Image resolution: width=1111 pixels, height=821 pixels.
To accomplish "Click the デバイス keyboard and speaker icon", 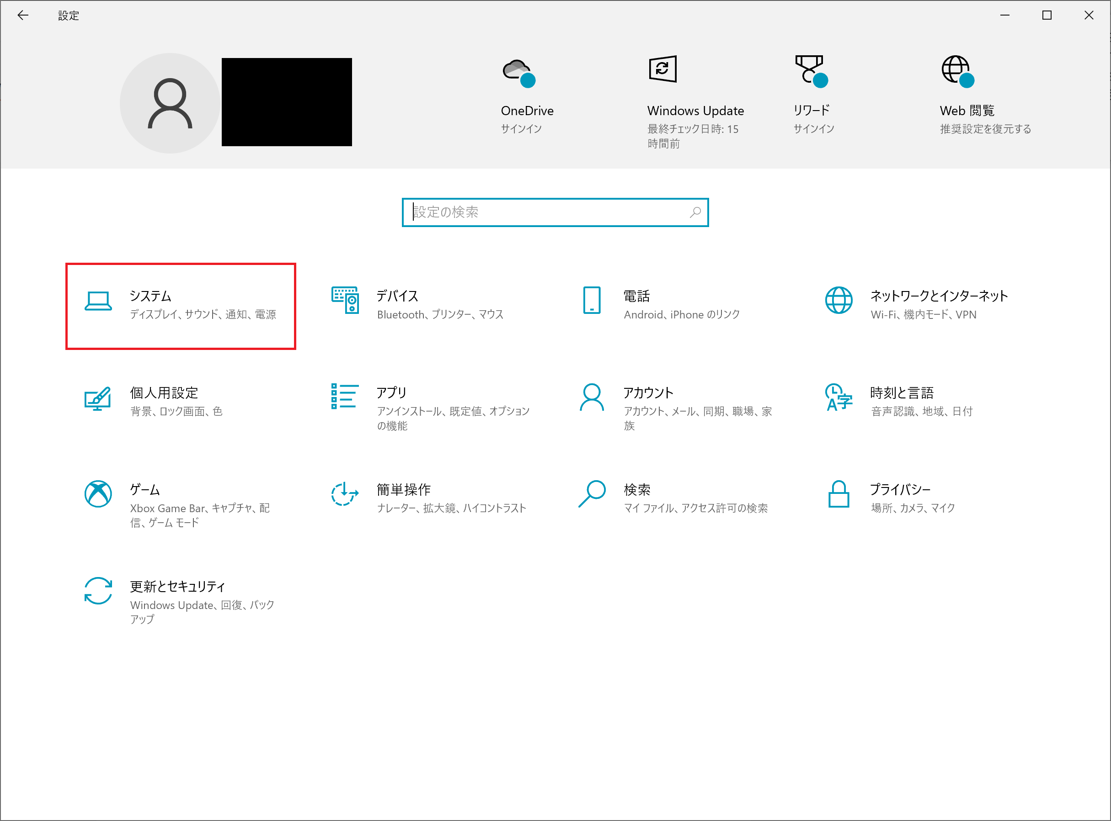I will coord(345,300).
